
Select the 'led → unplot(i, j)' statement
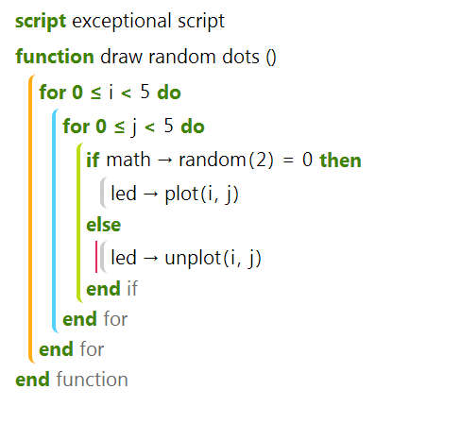click(x=186, y=258)
